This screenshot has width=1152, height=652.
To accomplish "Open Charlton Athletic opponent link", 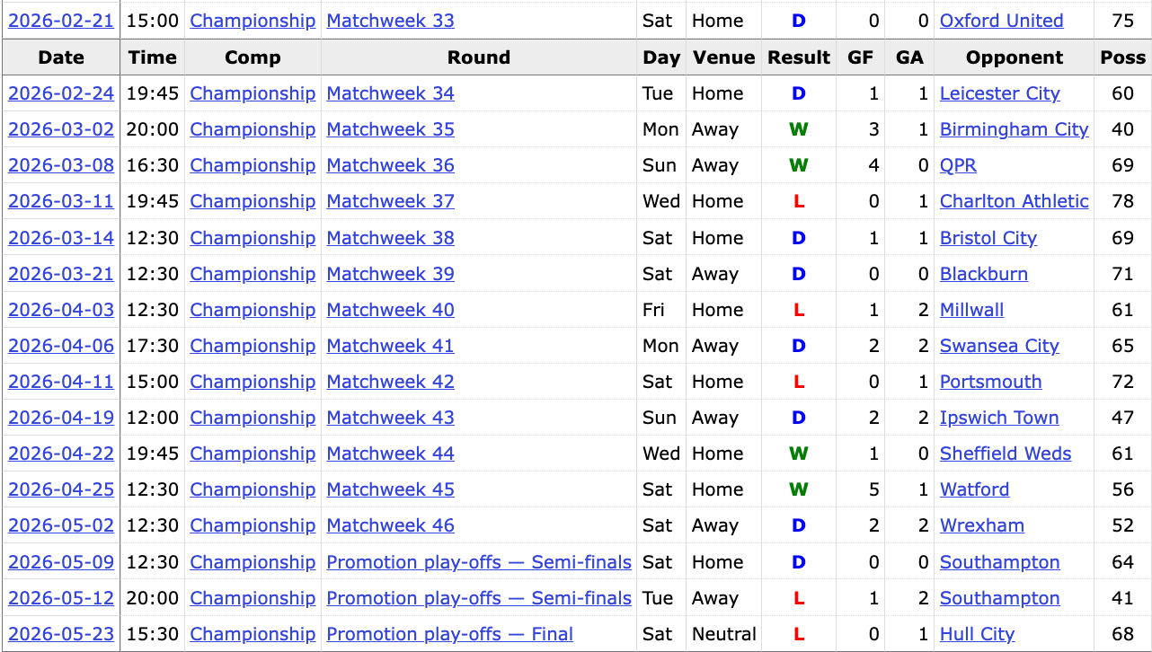I will (1014, 201).
